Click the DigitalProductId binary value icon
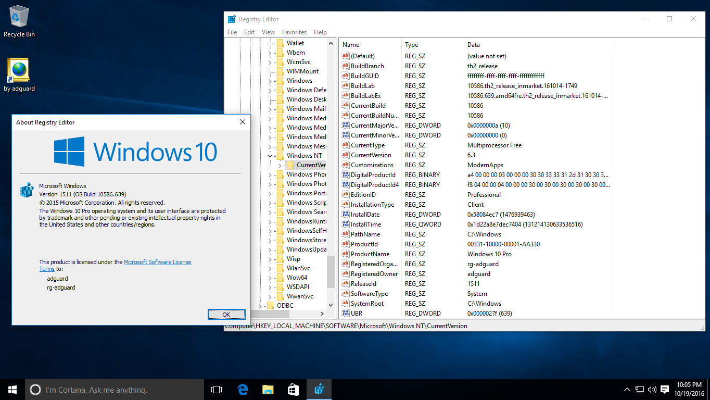710x400 pixels. pyautogui.click(x=346, y=175)
